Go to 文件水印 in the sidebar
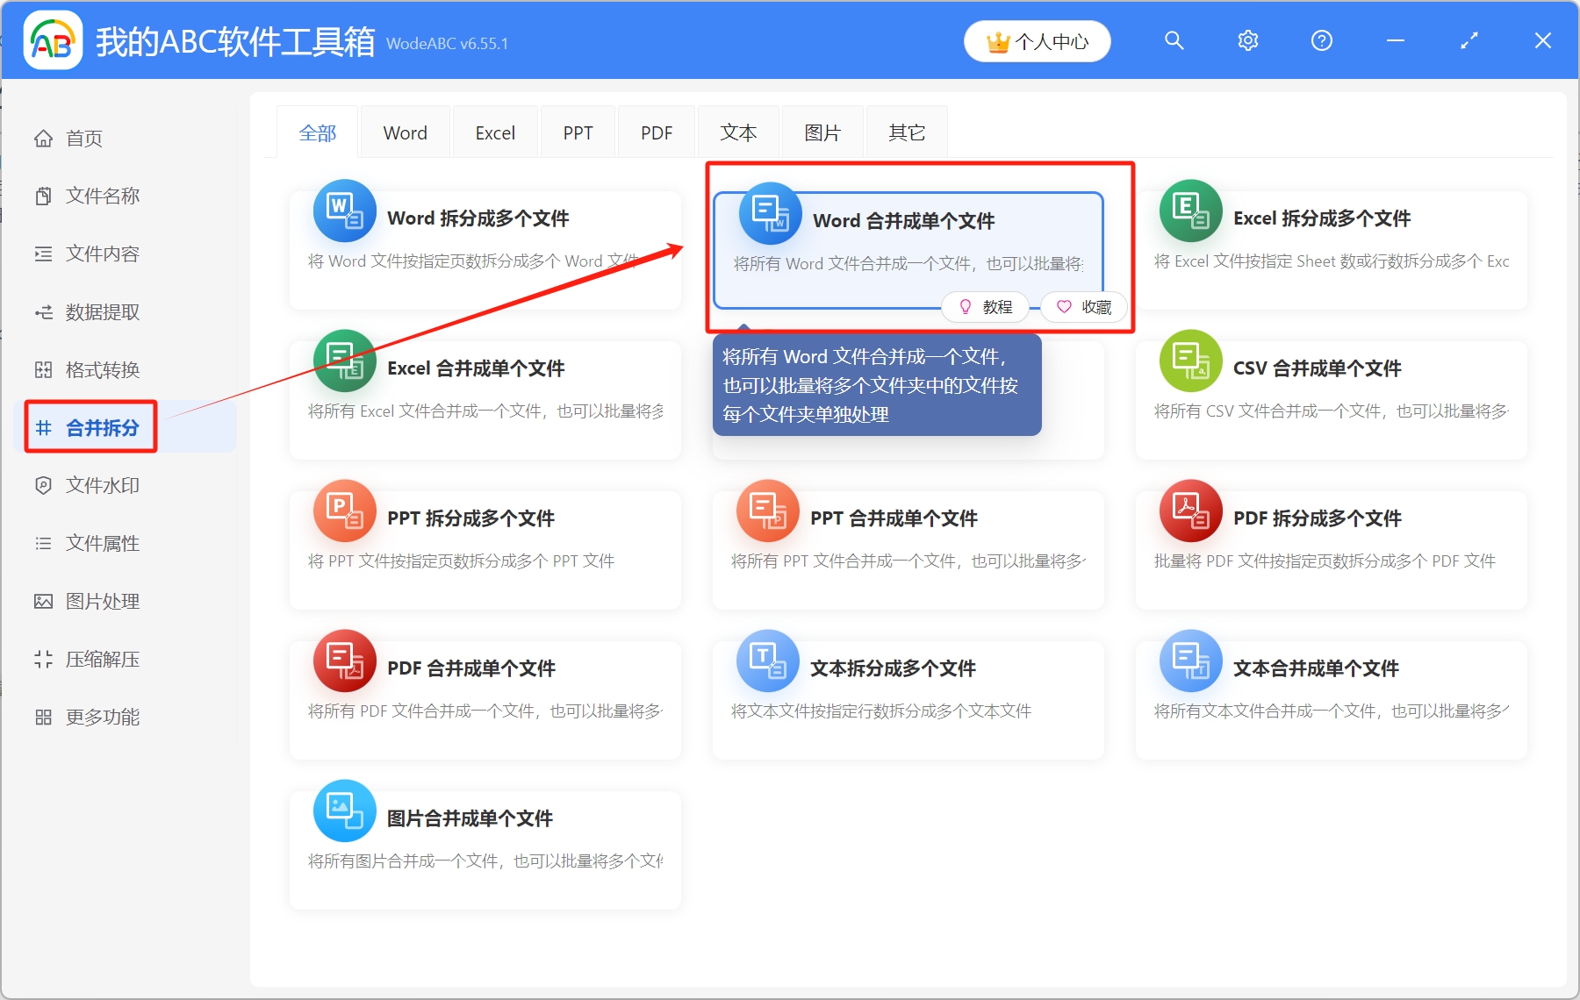Screen dimensions: 1580x1000 point(102,486)
